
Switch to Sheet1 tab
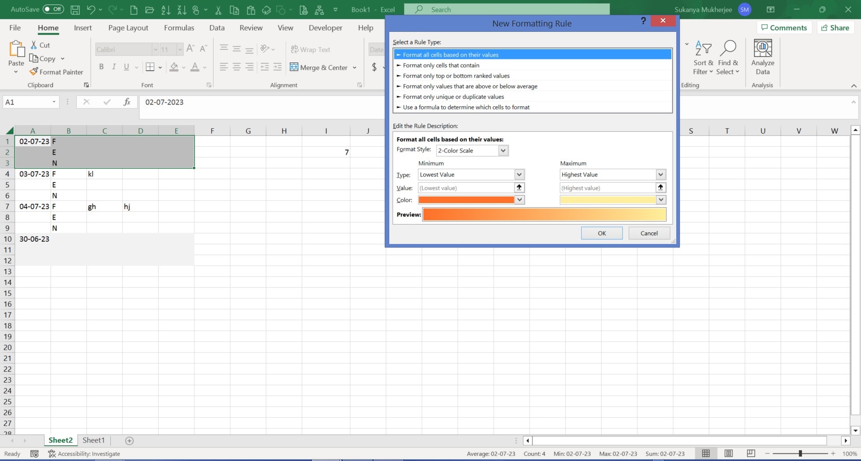(x=93, y=440)
